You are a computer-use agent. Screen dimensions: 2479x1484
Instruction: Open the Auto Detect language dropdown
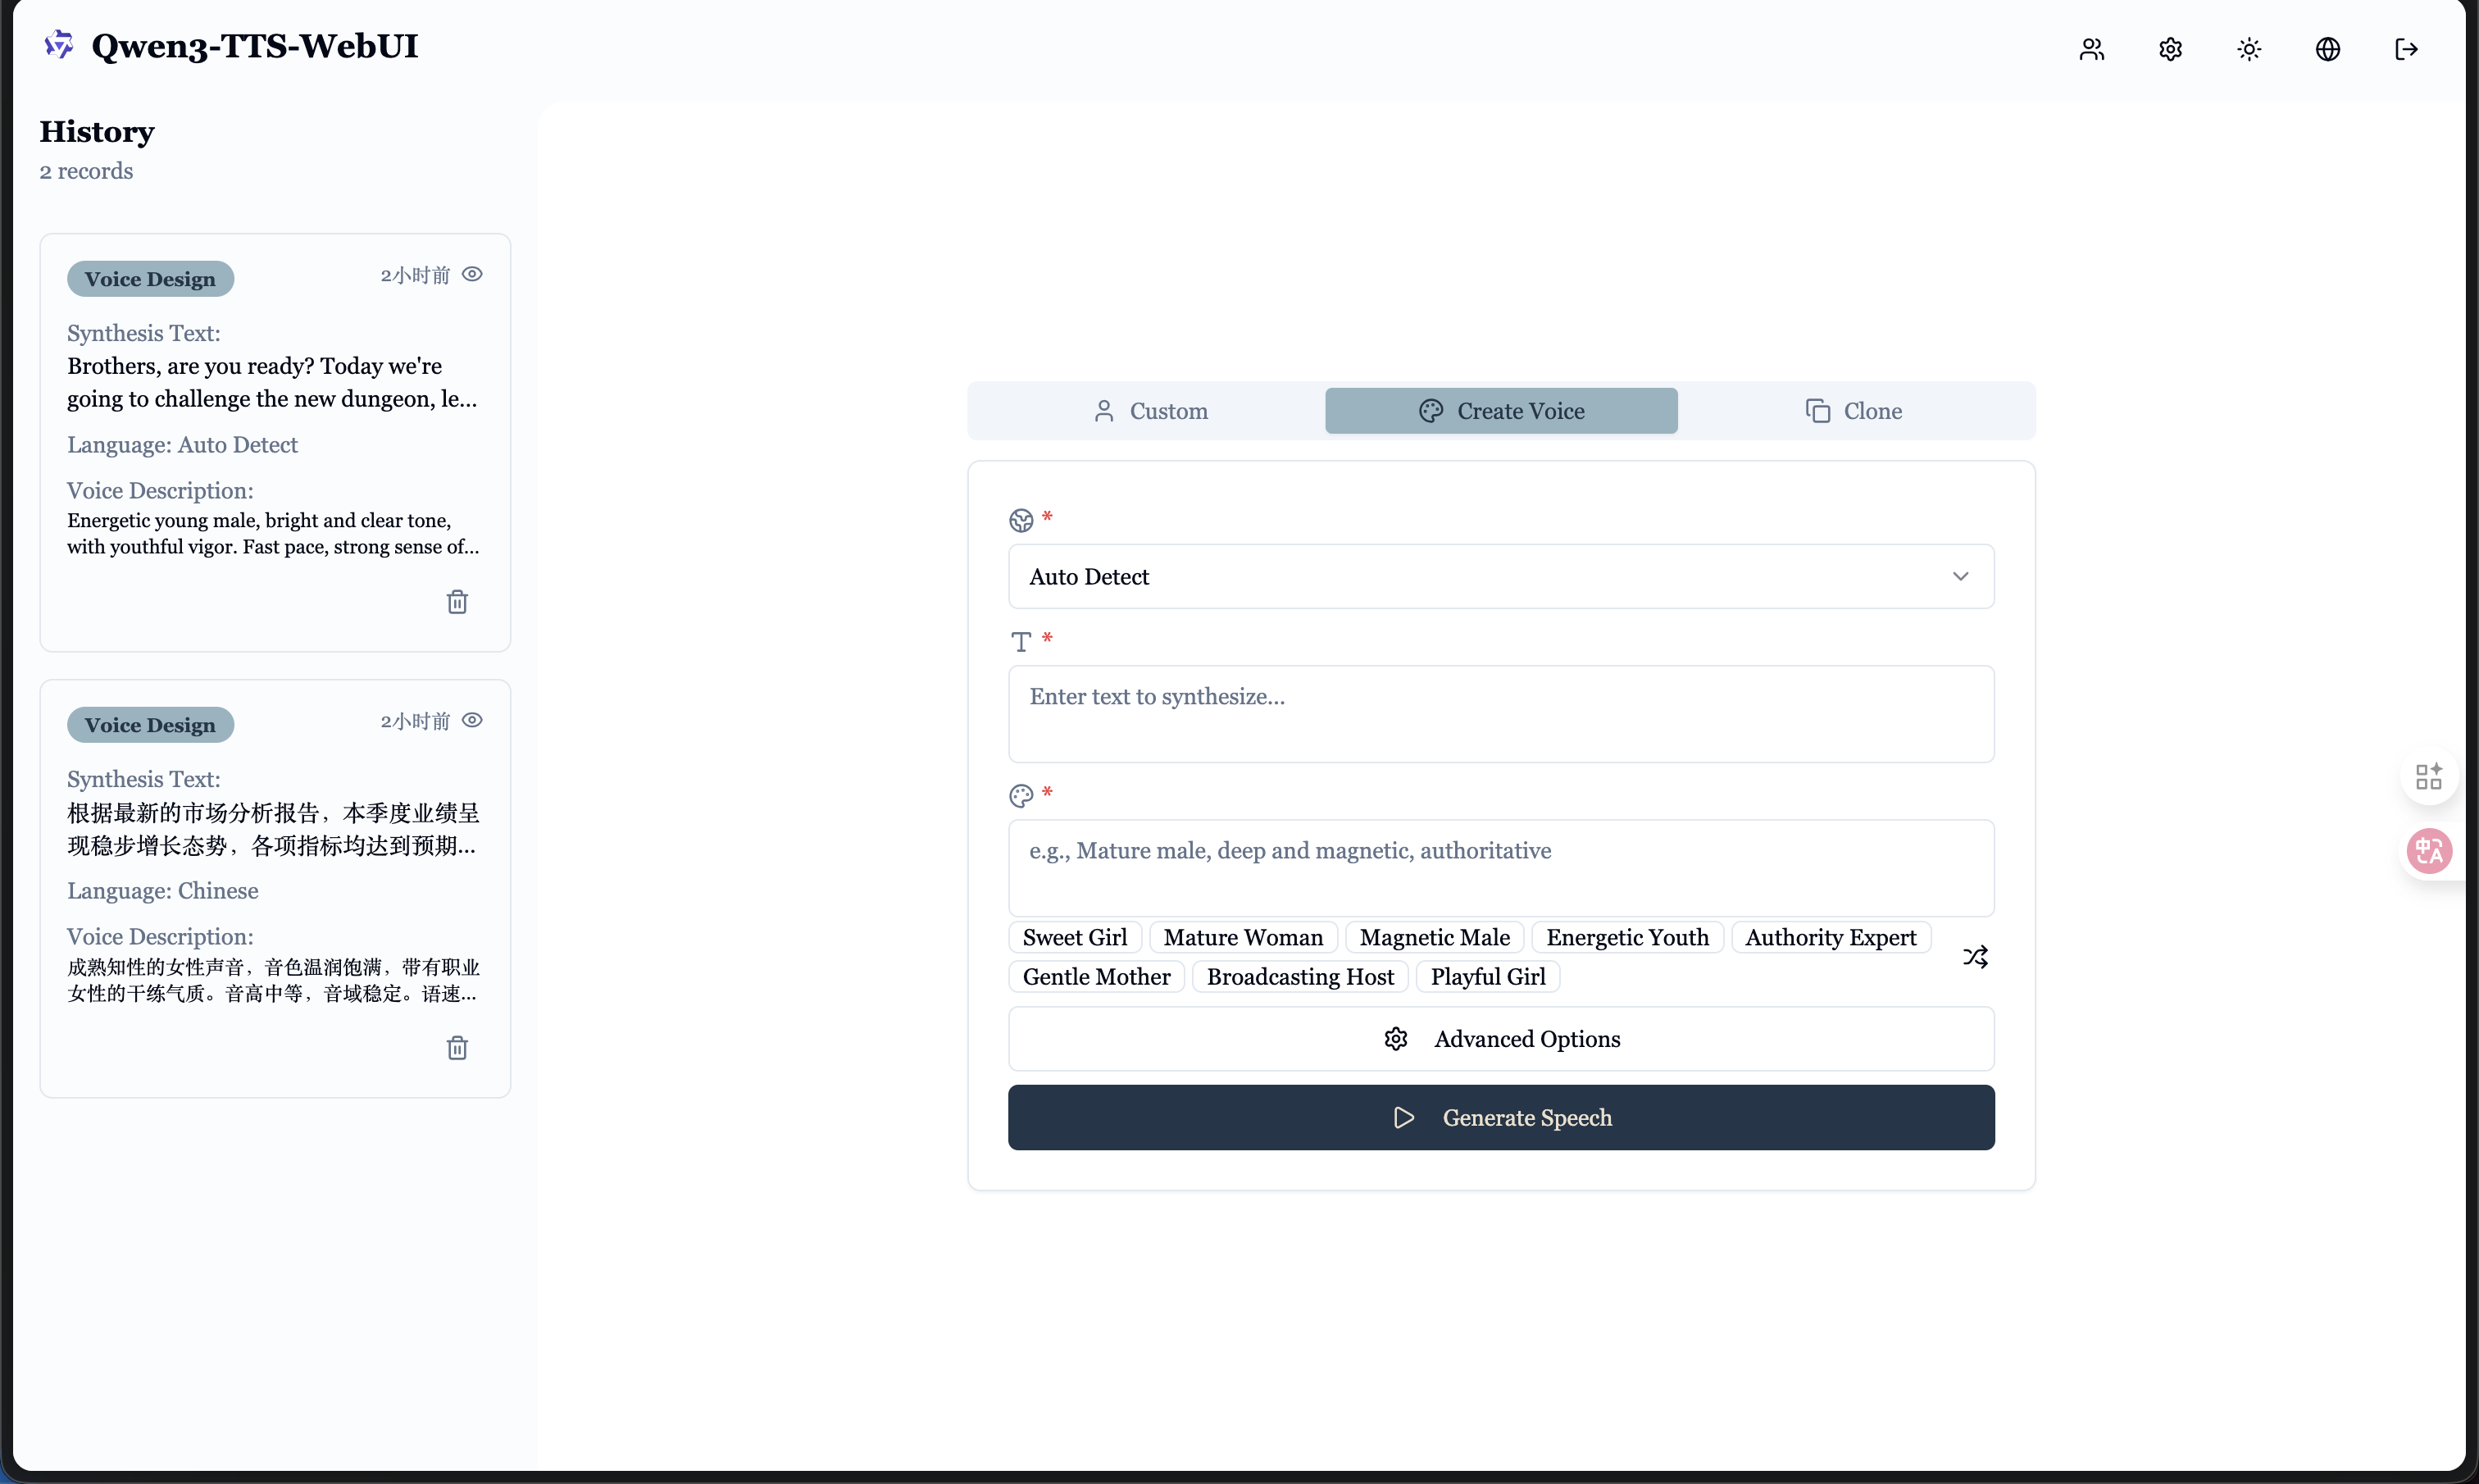pos(1500,577)
